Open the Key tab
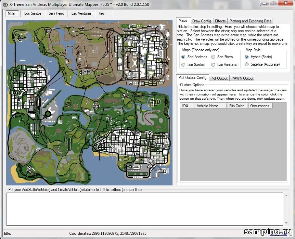Viewport: 295px width, 239px height. click(x=102, y=13)
